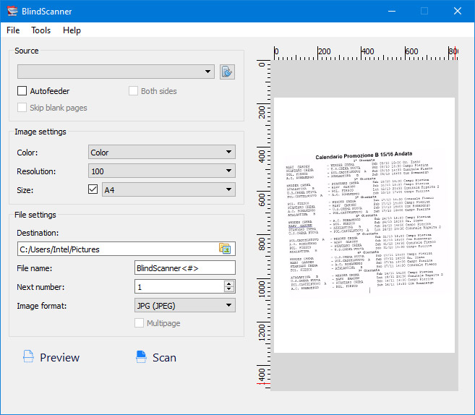Open the Source scanner dropdown

pos(116,71)
